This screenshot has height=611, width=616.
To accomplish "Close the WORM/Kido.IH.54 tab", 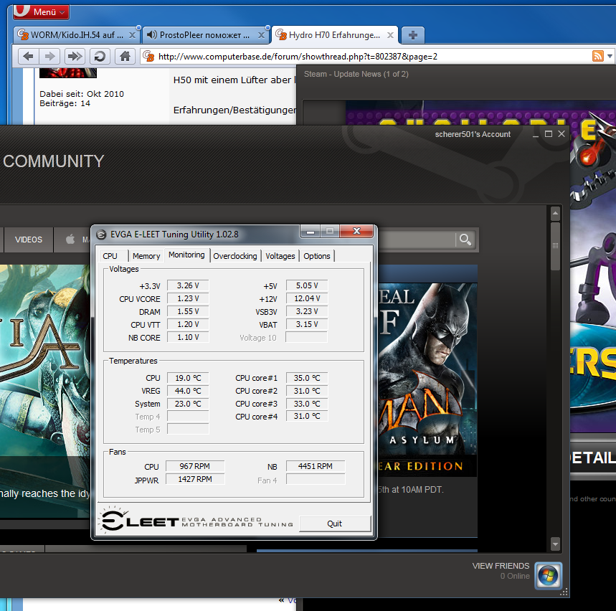I will 133,35.
